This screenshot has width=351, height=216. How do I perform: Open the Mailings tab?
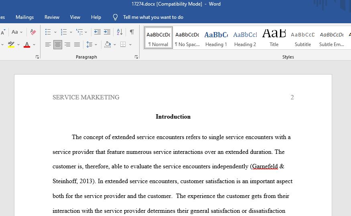(x=24, y=17)
